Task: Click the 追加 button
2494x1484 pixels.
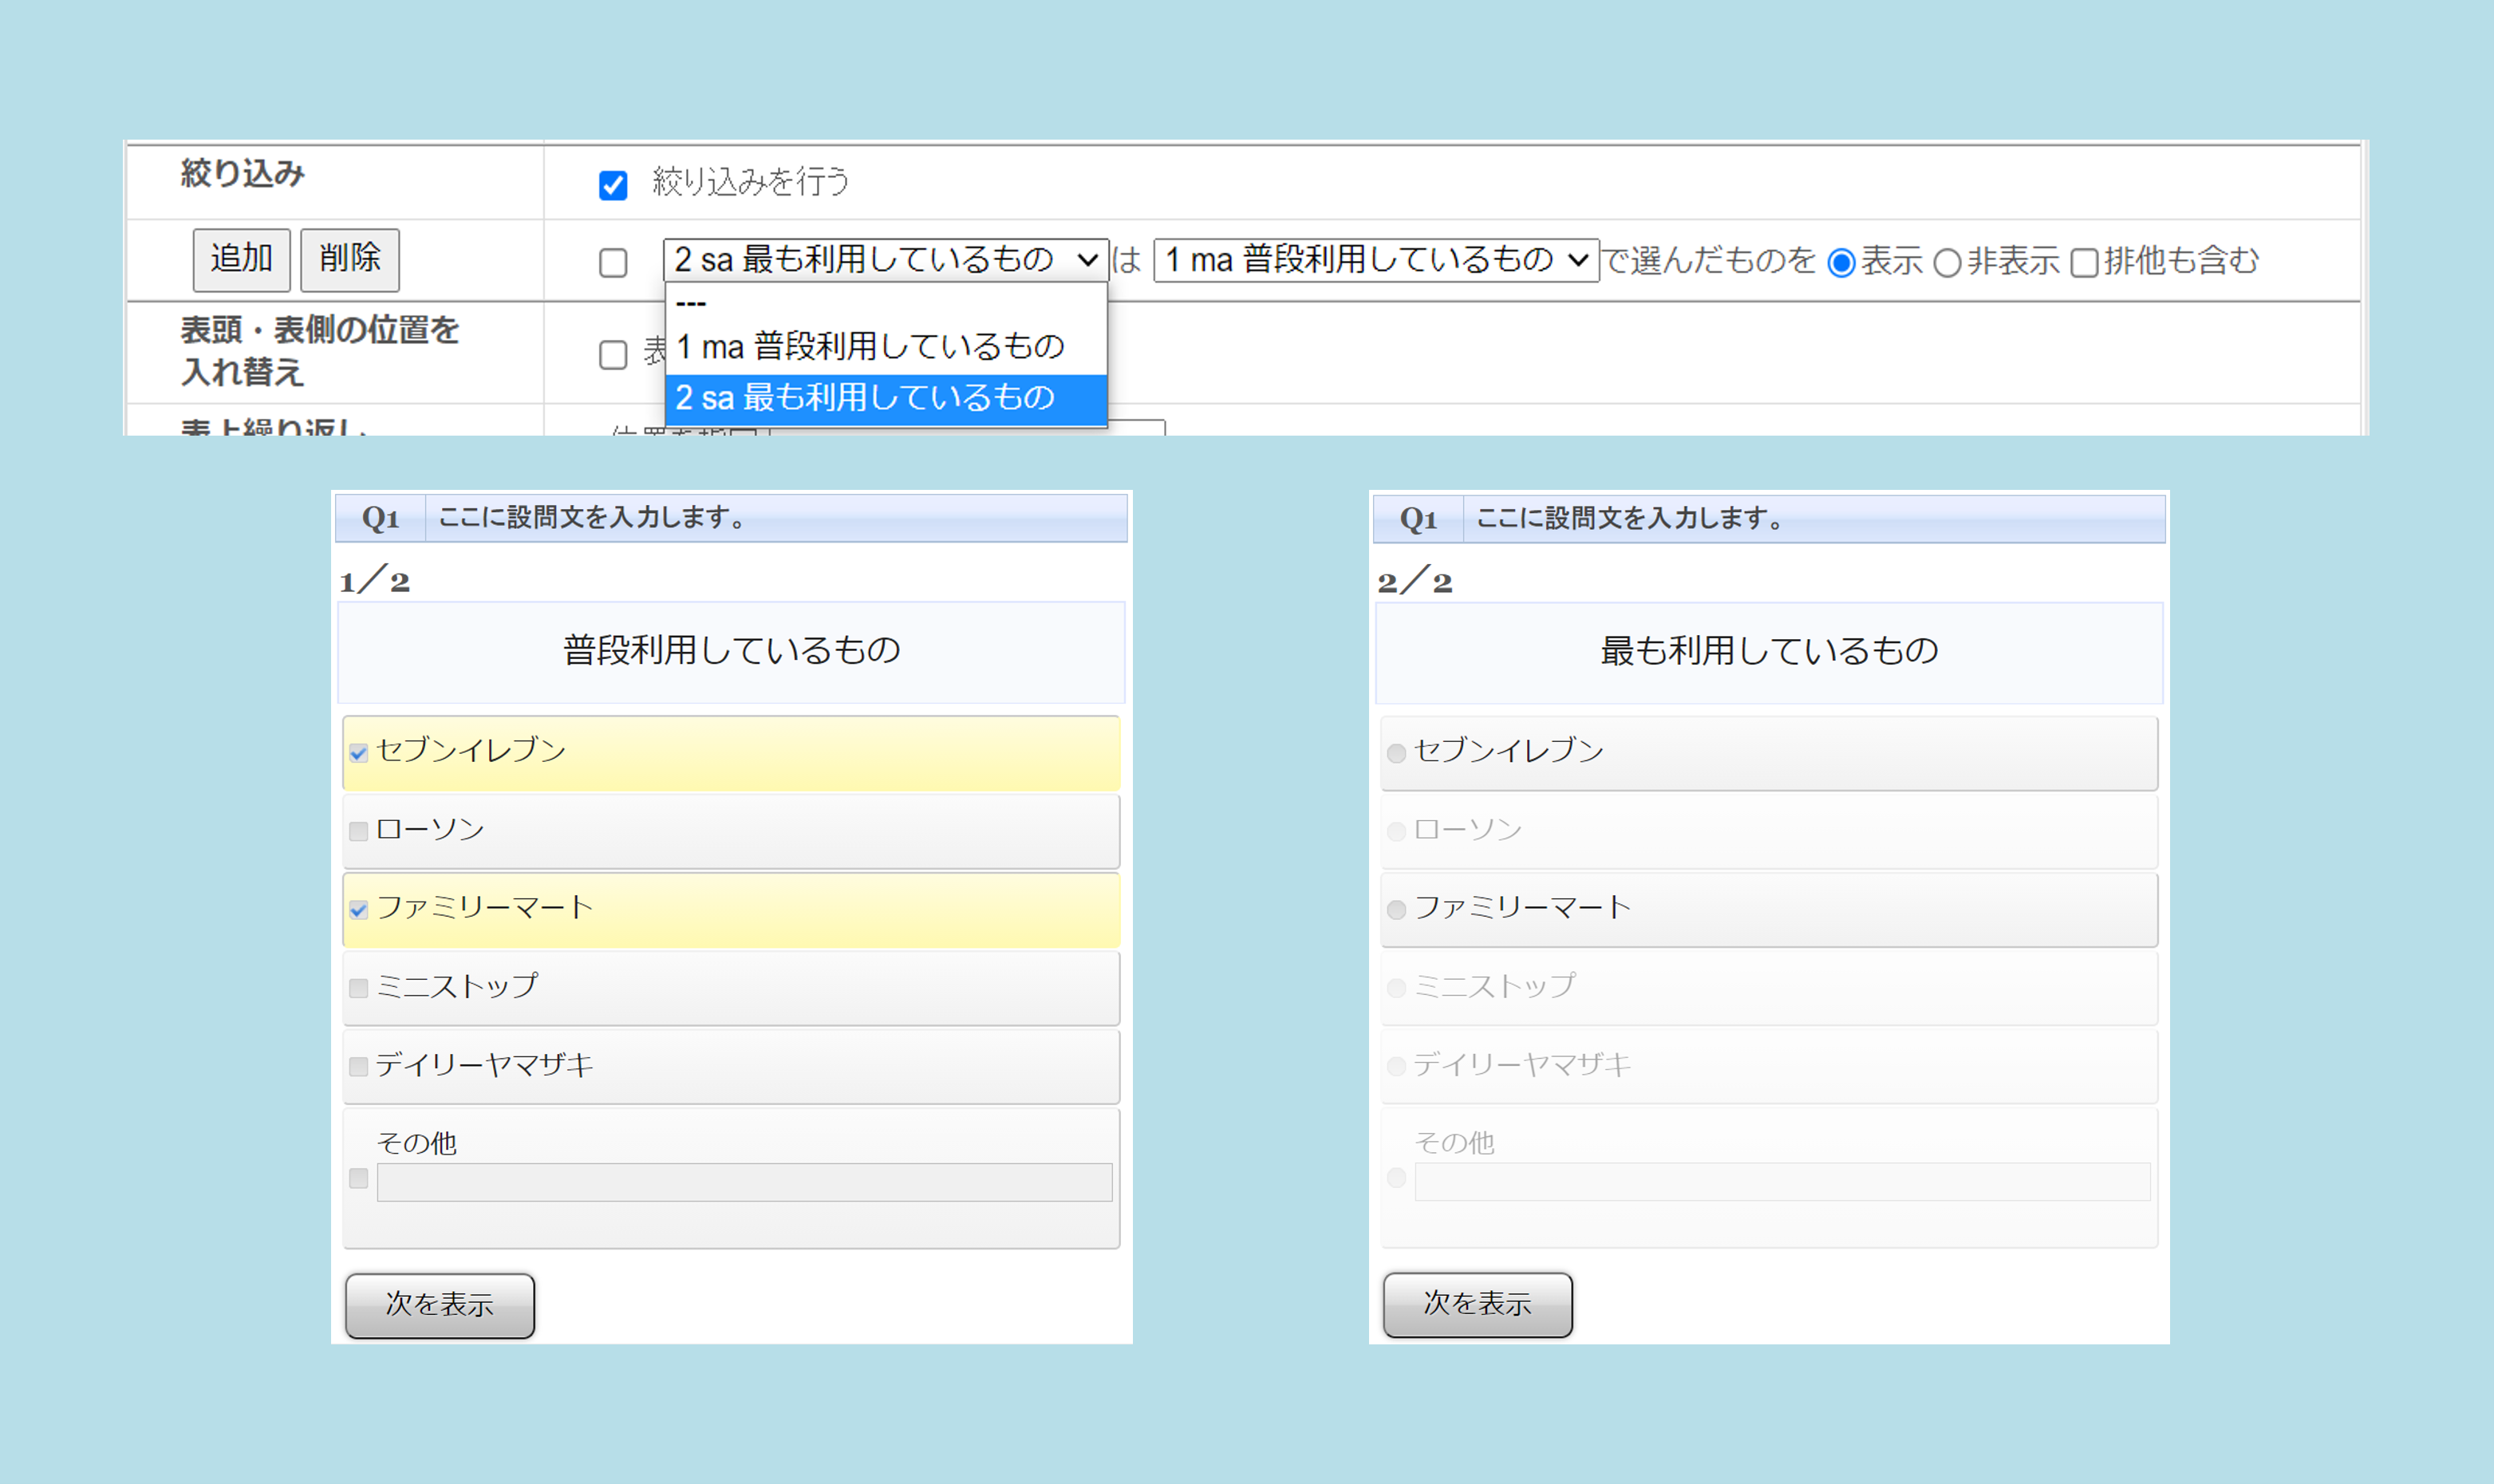Action: pyautogui.click(x=241, y=260)
